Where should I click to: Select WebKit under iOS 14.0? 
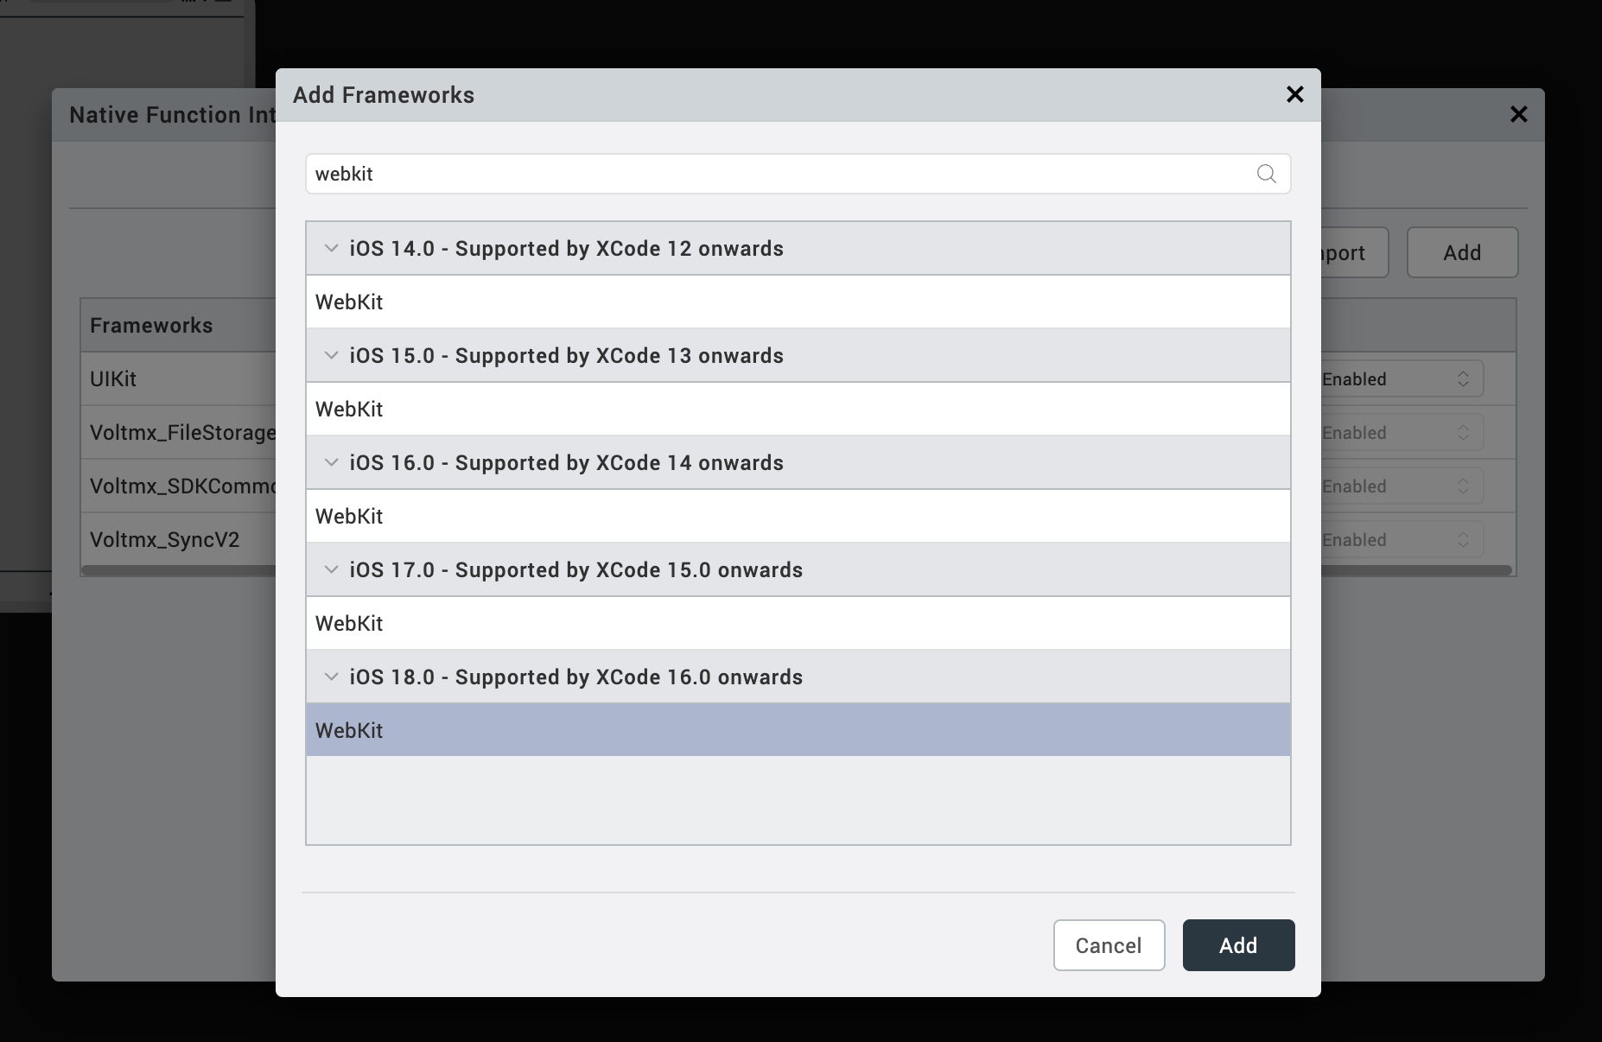(798, 302)
